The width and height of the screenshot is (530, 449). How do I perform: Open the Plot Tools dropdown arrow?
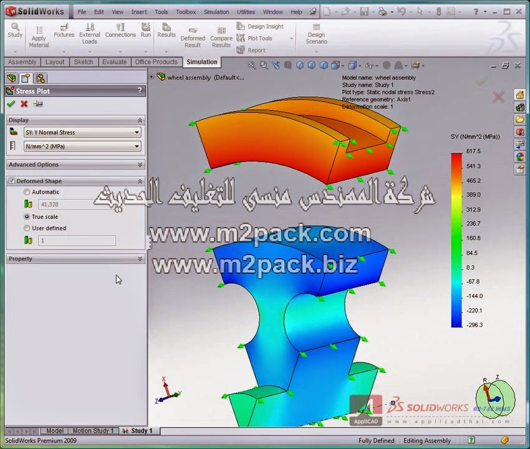tap(291, 39)
